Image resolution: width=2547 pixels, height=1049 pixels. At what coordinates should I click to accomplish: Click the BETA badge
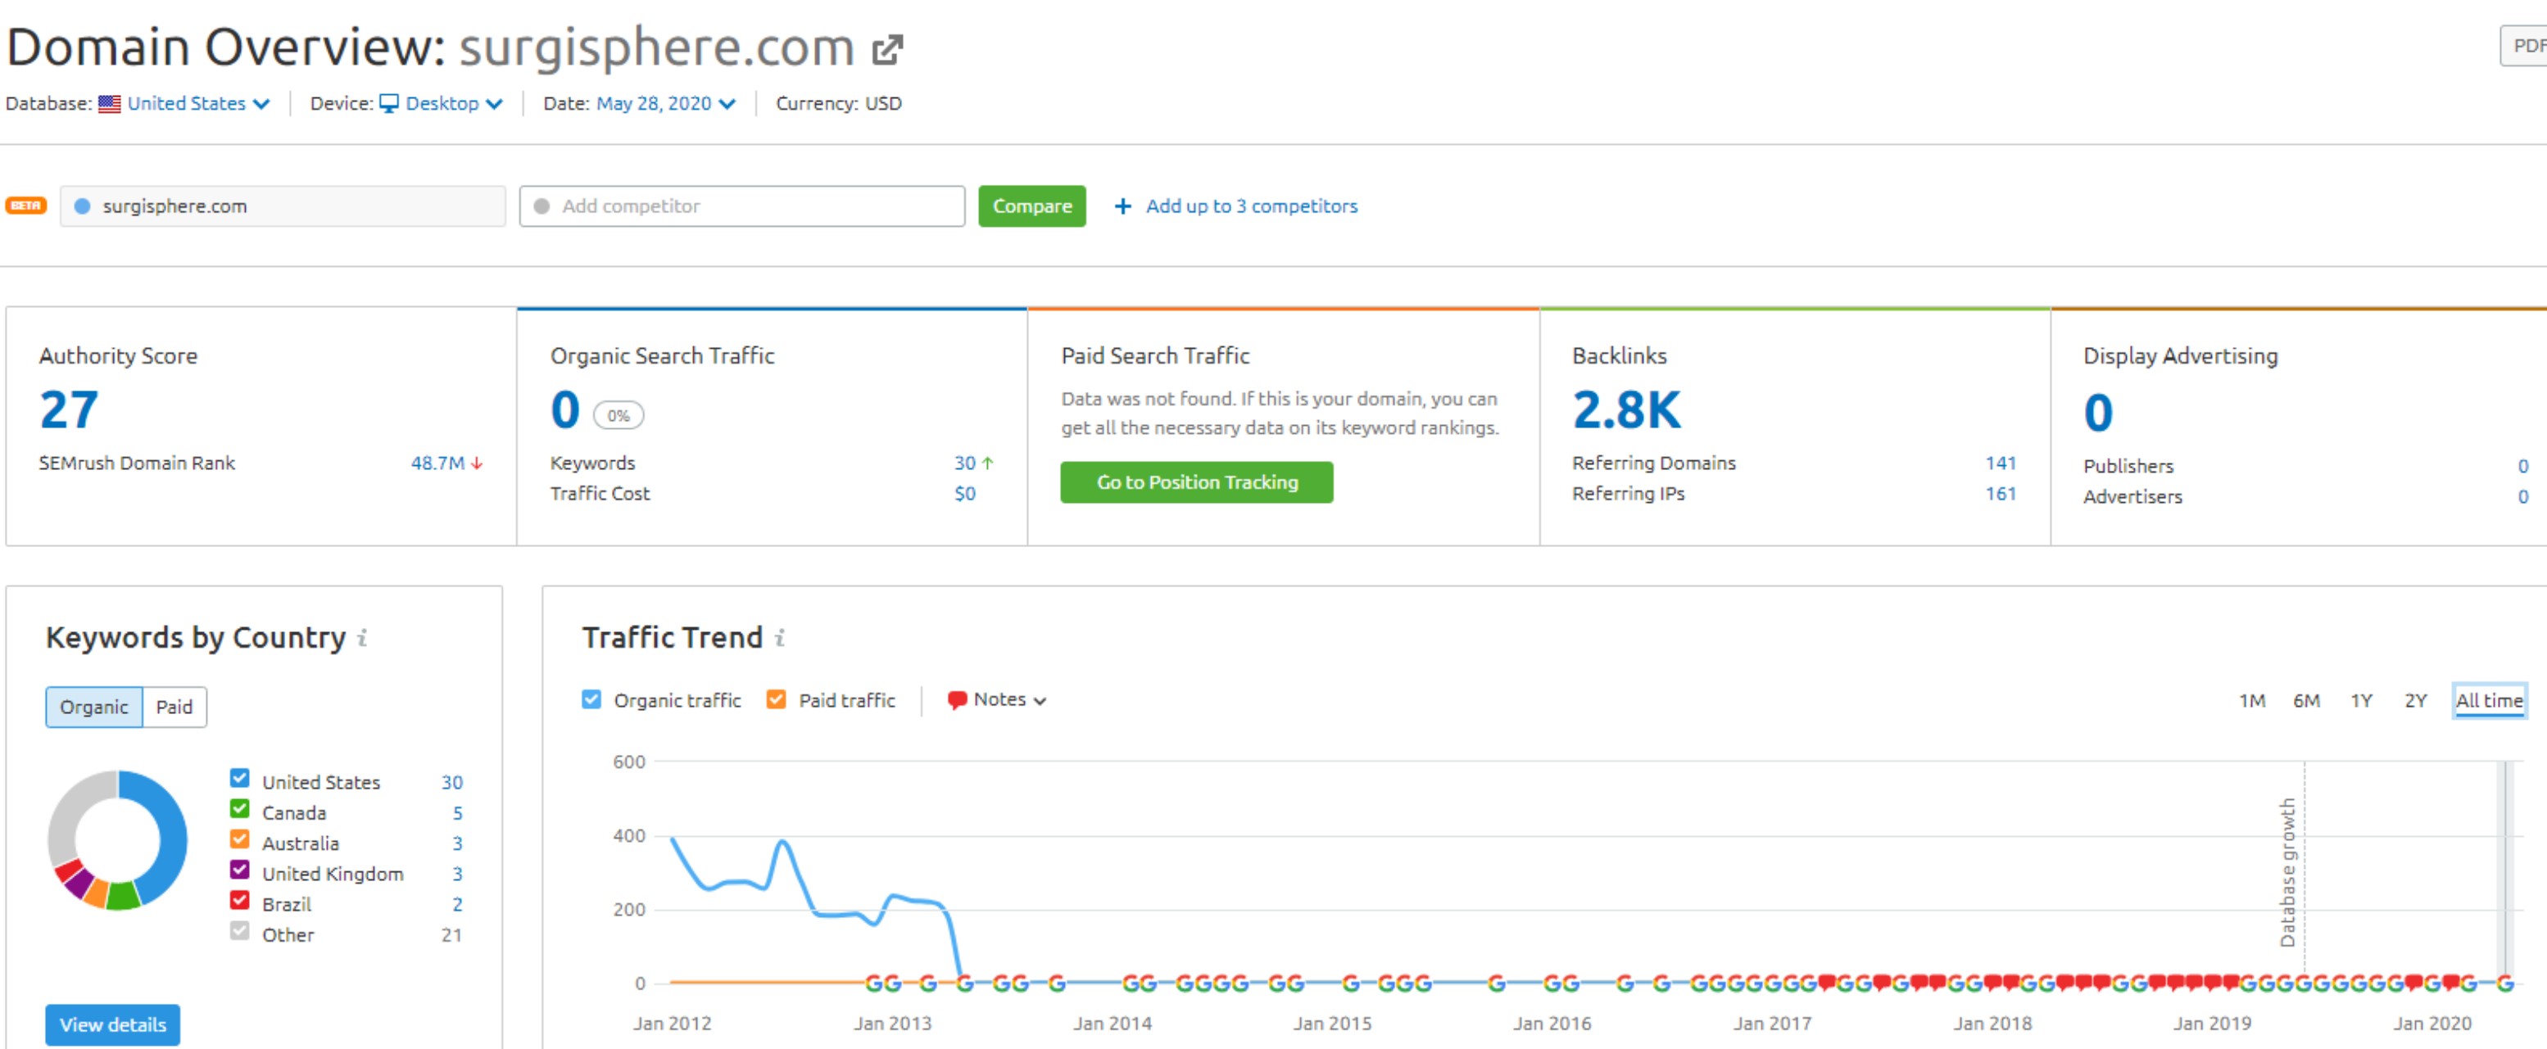25,206
